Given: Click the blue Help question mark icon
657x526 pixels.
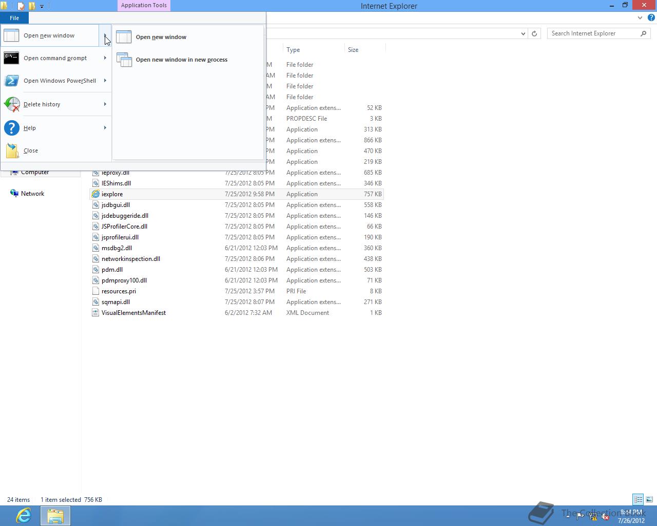Looking at the screenshot, I should pos(11,128).
